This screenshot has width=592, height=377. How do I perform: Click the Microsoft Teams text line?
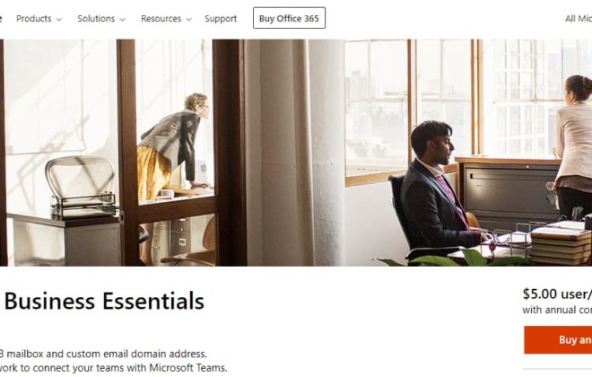click(113, 367)
